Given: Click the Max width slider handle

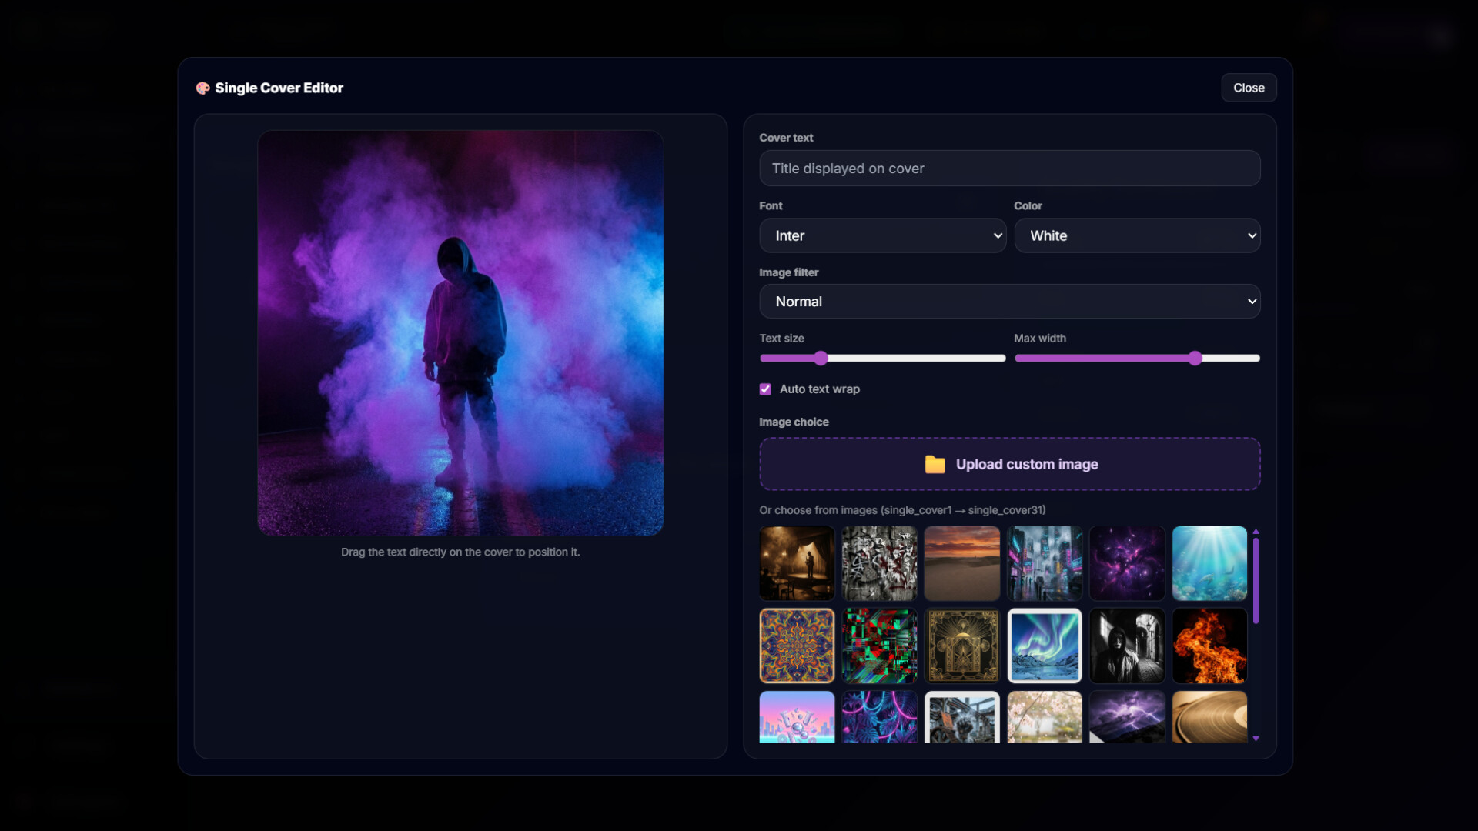Looking at the screenshot, I should (x=1195, y=358).
